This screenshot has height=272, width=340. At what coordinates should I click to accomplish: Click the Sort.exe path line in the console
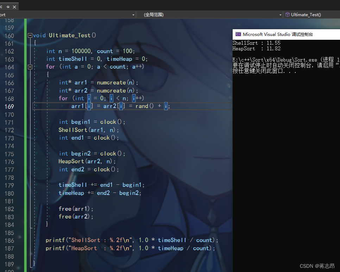pyautogui.click(x=286, y=60)
